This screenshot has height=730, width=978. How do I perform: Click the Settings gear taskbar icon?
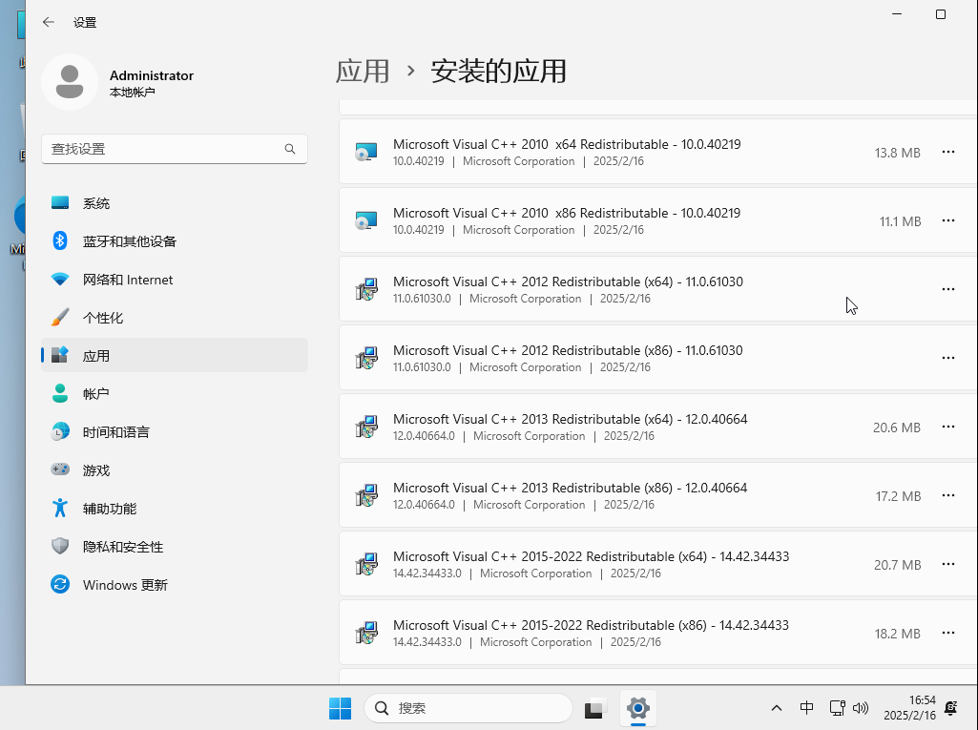[638, 708]
